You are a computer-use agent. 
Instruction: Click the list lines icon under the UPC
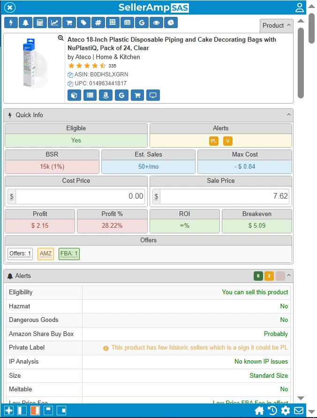pos(90,95)
